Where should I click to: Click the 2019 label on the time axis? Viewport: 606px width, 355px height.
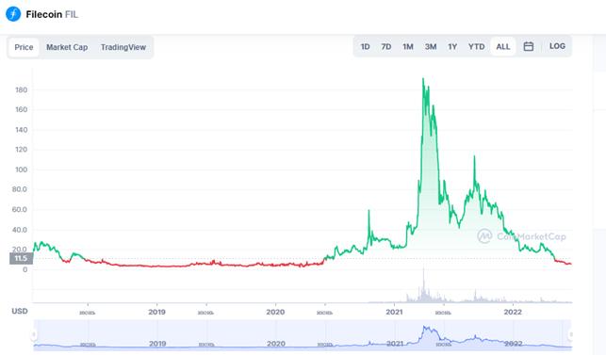pyautogui.click(x=156, y=312)
